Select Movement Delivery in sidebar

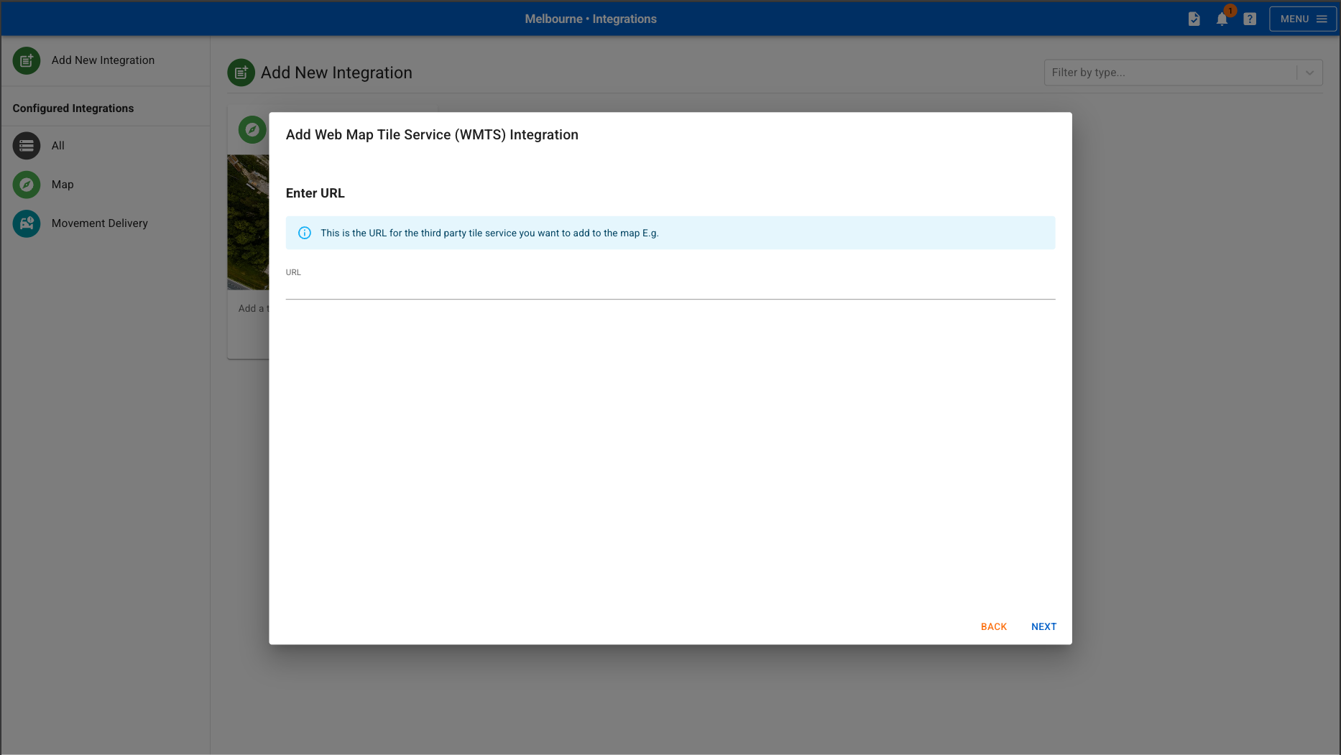coord(100,223)
